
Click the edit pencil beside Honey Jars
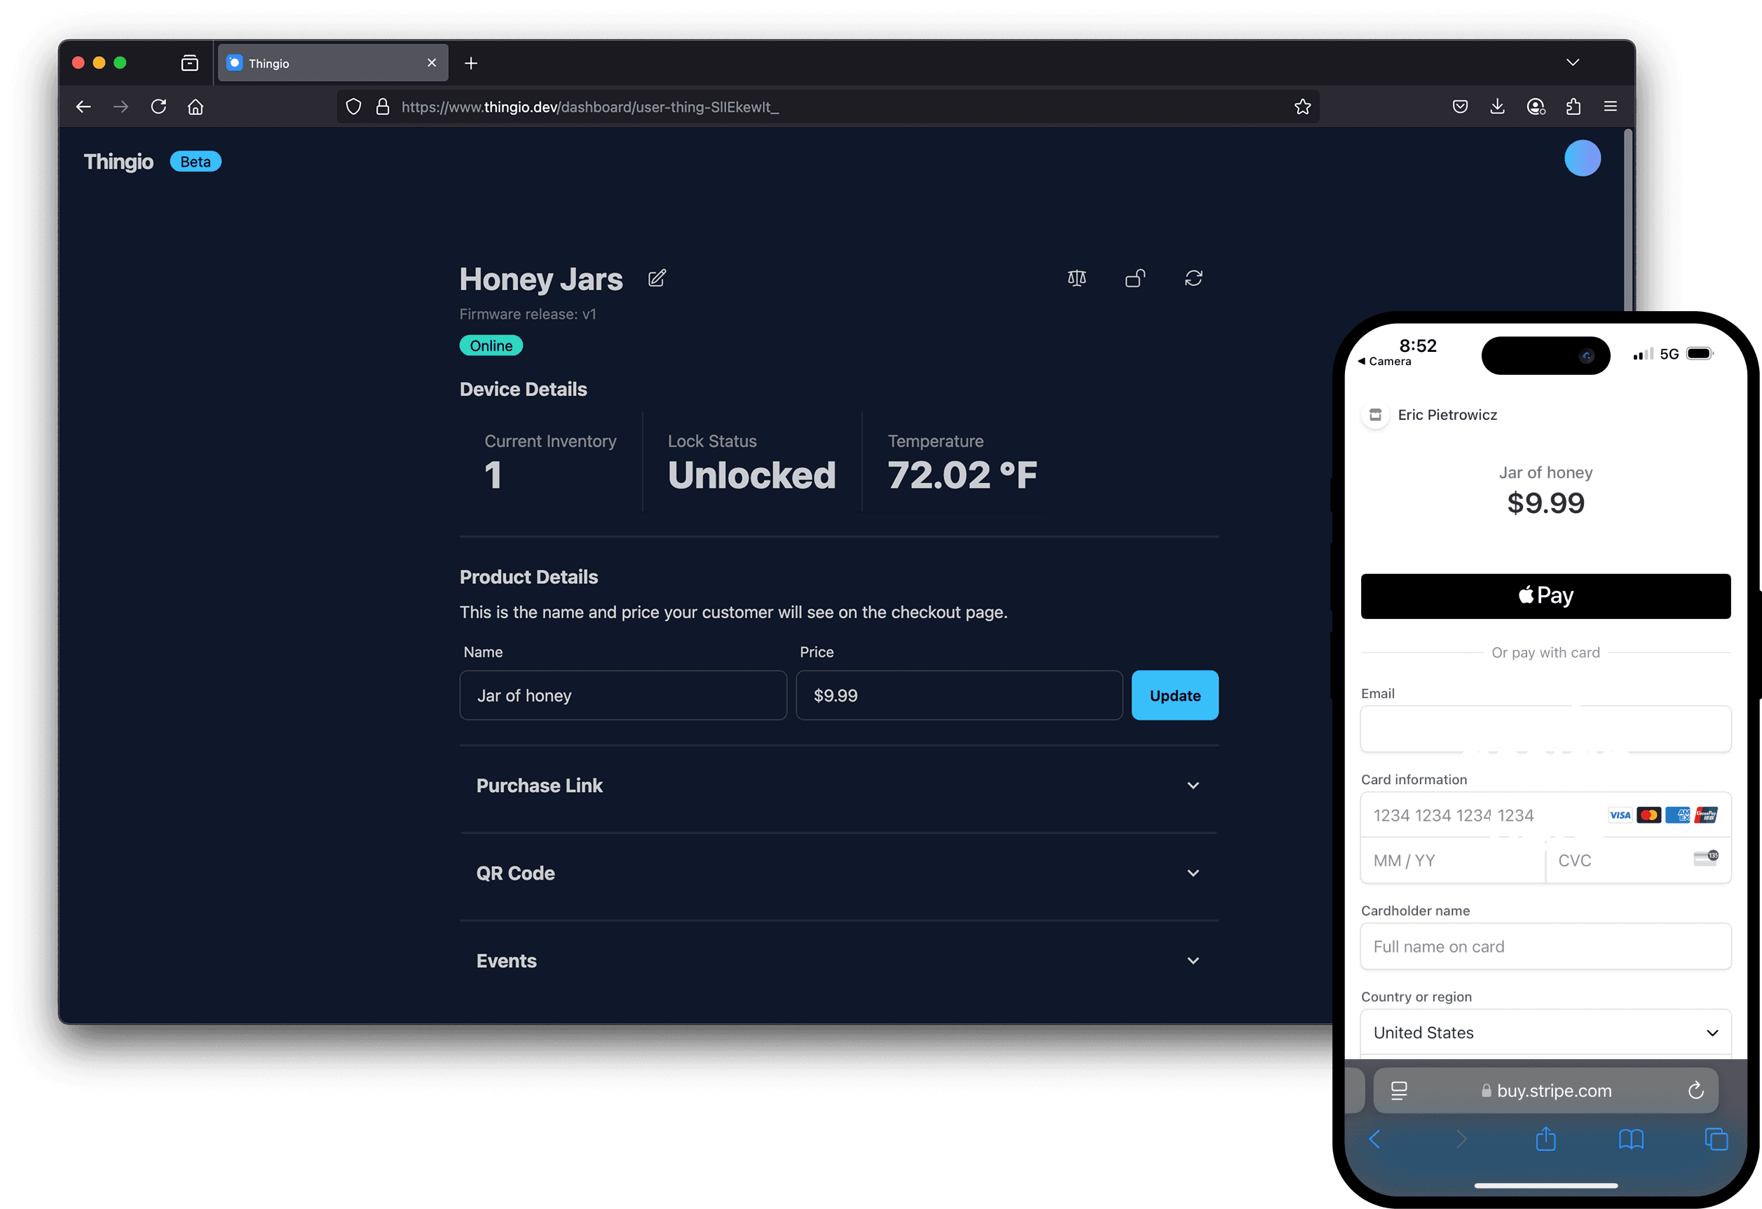coord(657,278)
